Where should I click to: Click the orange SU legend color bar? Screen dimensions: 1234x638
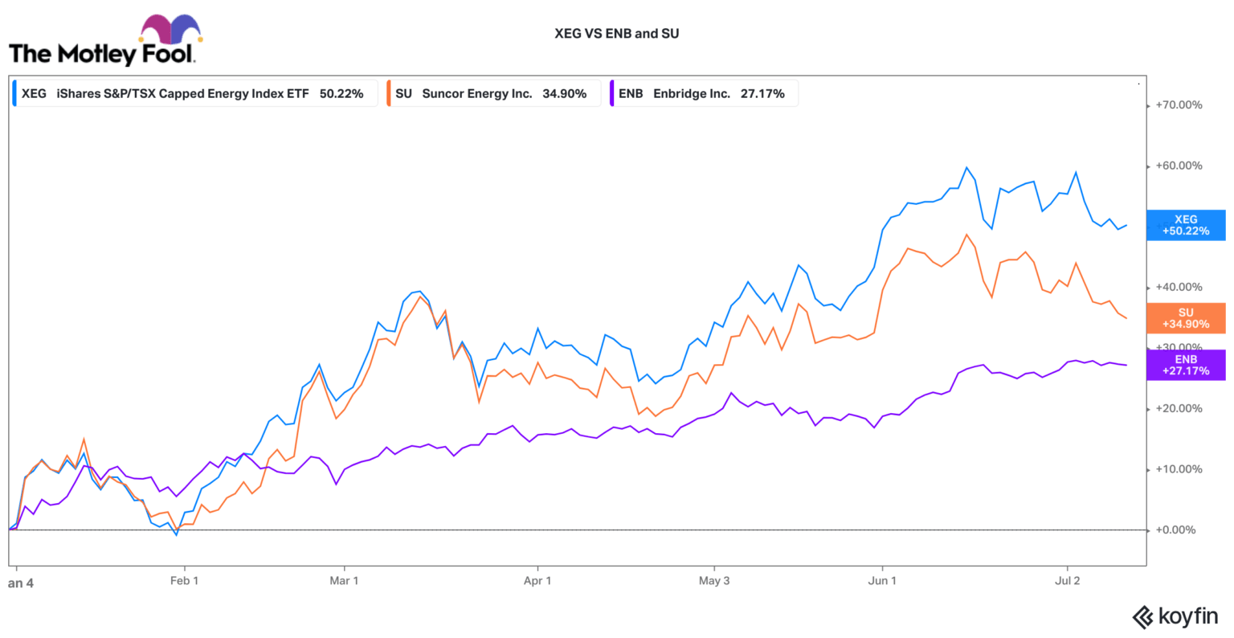click(389, 93)
